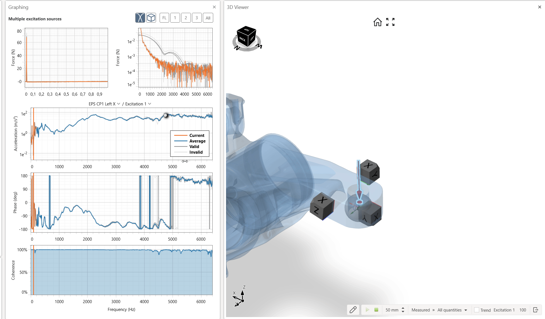The image size is (545, 319).
Task: Stop the animation with green square
Action: tap(376, 310)
